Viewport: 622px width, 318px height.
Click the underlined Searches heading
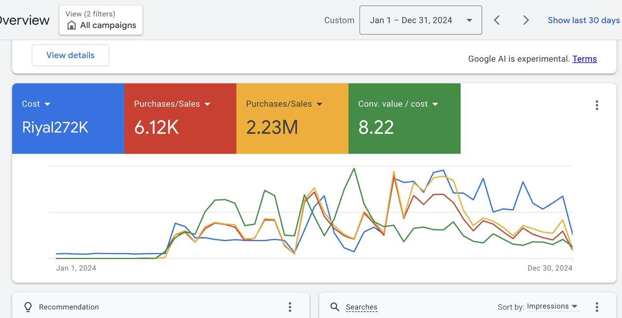coord(362,307)
